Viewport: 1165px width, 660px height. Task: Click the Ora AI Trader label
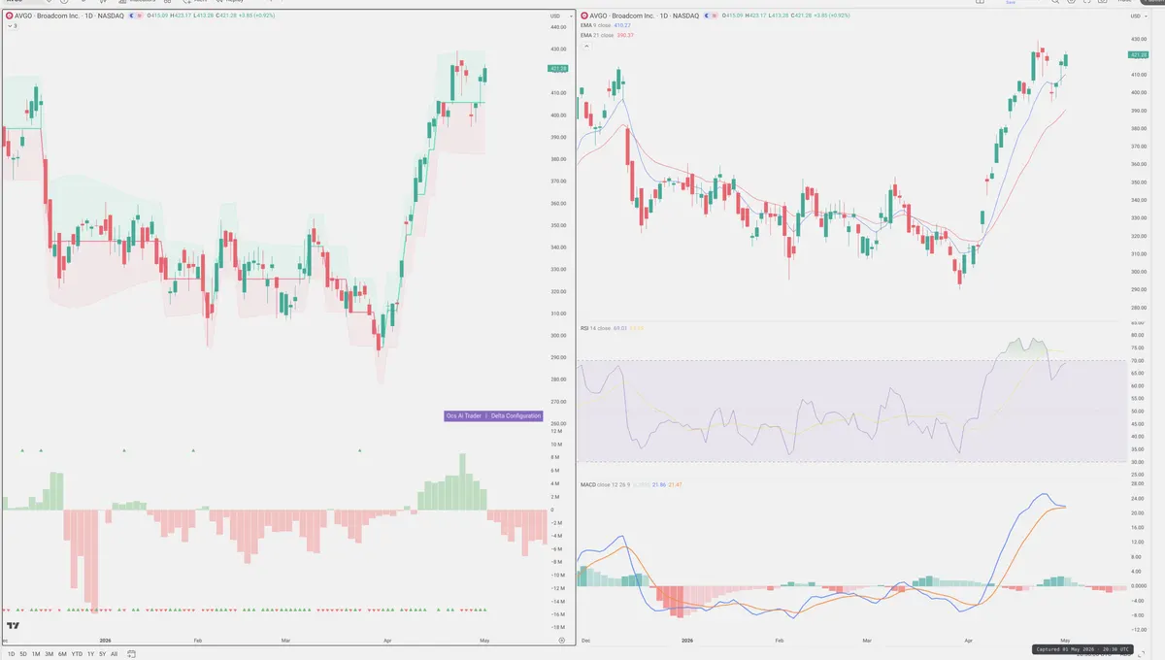464,415
